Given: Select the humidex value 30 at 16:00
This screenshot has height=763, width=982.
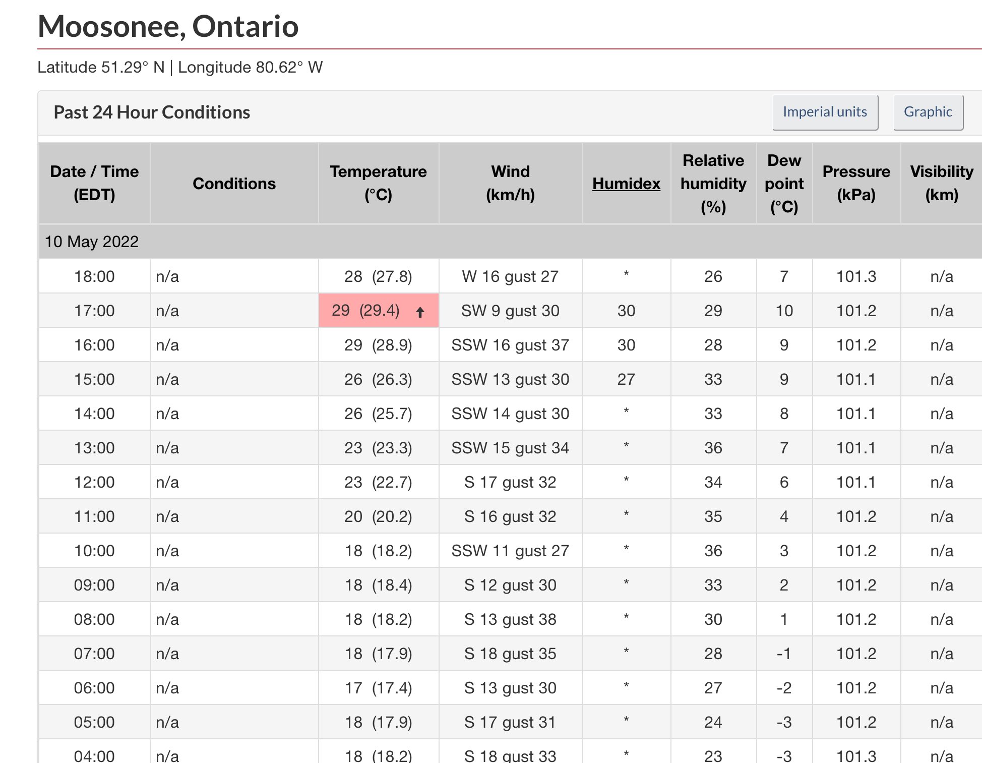Looking at the screenshot, I should pyautogui.click(x=626, y=345).
